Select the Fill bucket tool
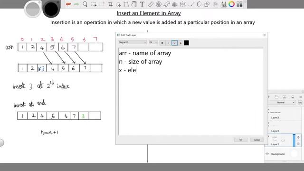The height and width of the screenshot is (171, 304). tap(134, 4)
